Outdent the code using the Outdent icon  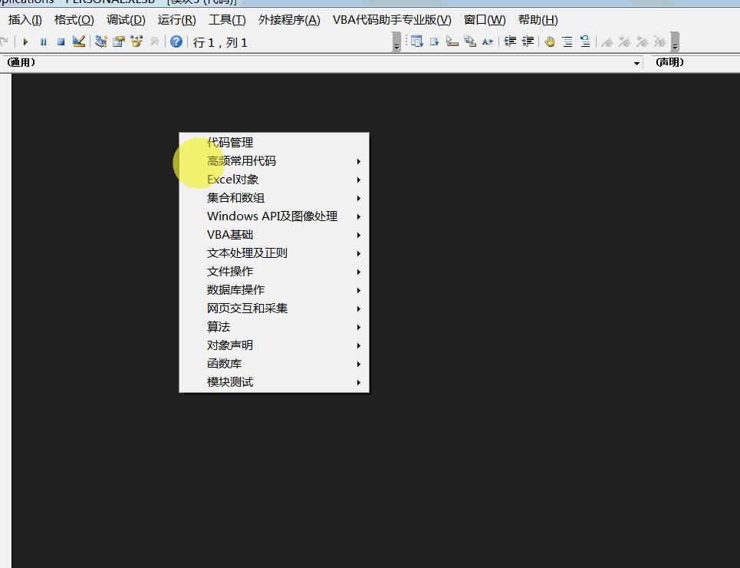pos(528,42)
